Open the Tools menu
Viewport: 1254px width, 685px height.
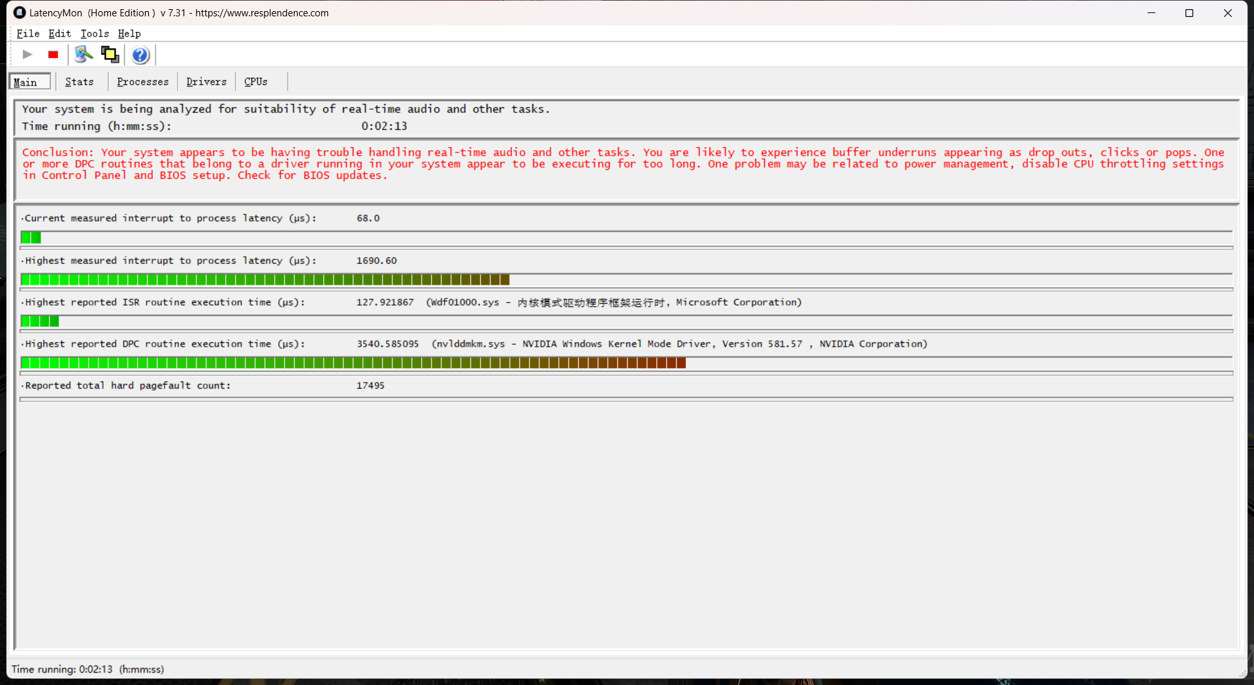[x=95, y=33]
